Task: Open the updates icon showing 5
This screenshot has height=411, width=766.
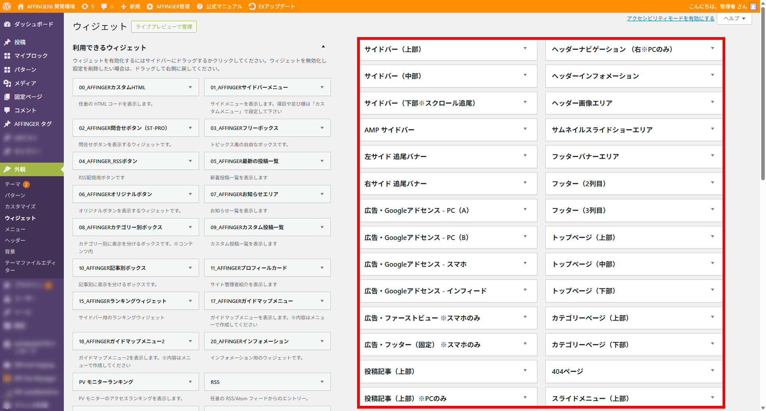Action: pyautogui.click(x=88, y=6)
